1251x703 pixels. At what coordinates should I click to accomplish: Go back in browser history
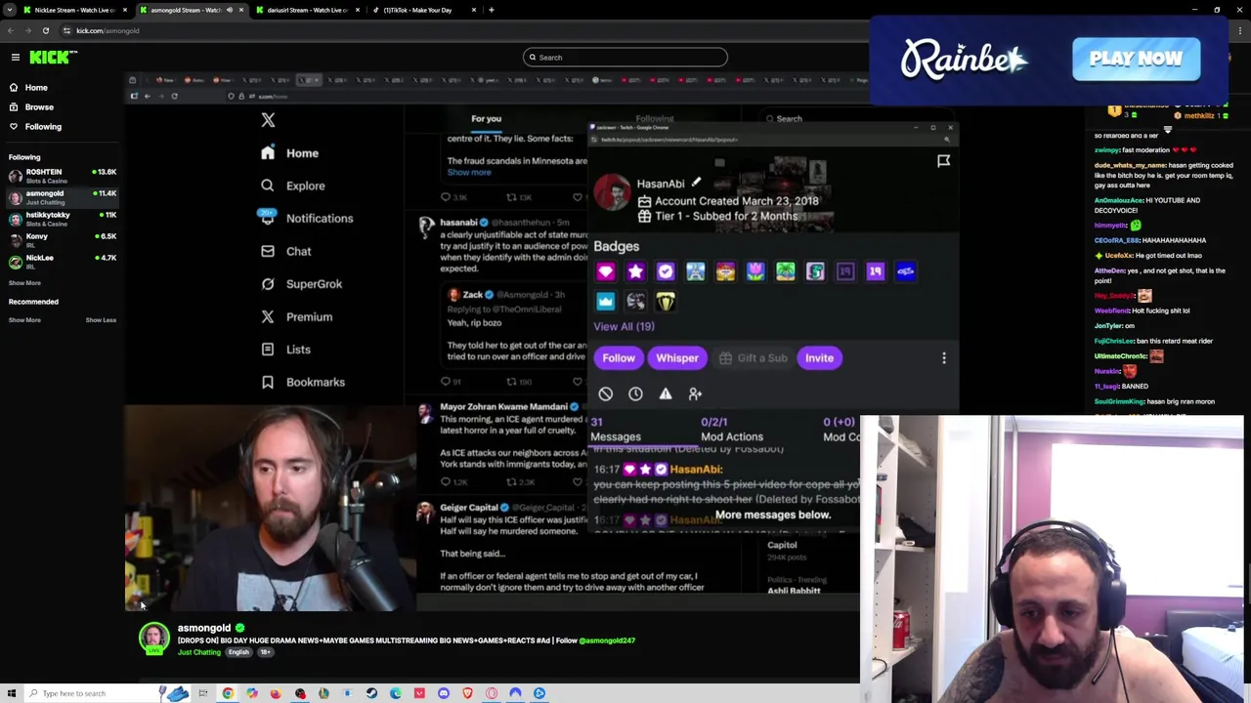point(11,30)
